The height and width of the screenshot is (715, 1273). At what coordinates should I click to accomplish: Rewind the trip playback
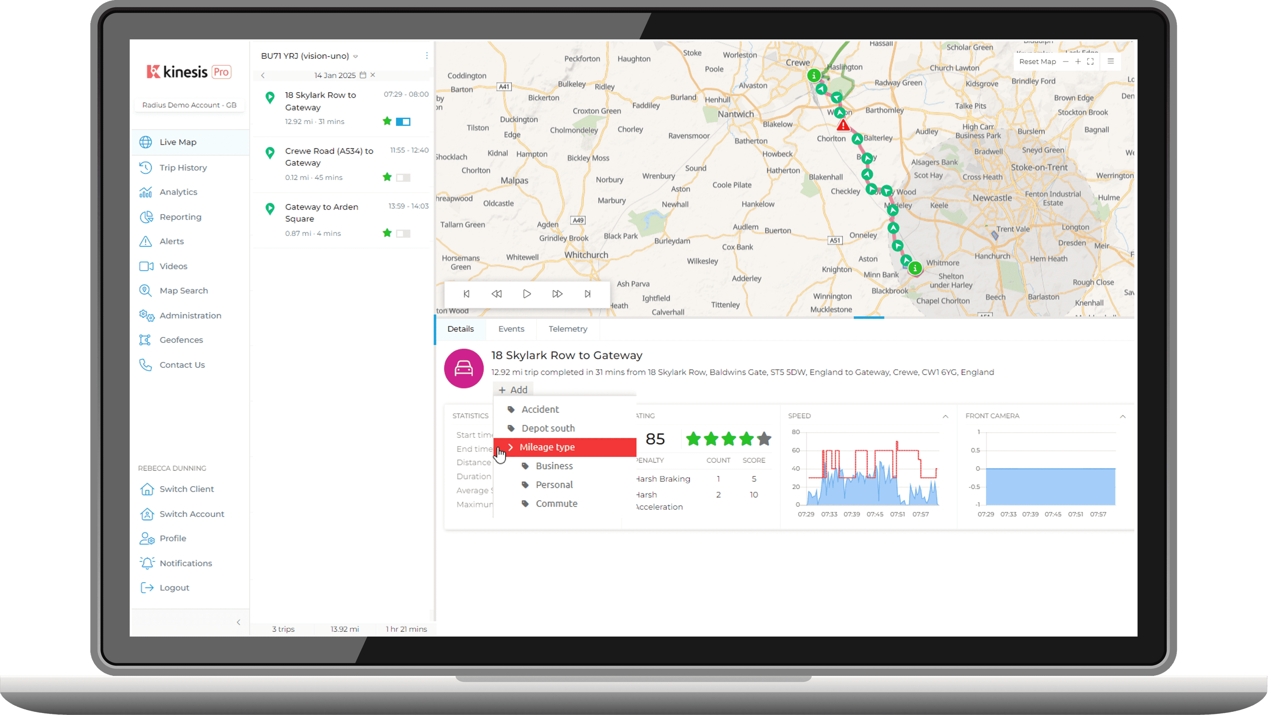[497, 294]
